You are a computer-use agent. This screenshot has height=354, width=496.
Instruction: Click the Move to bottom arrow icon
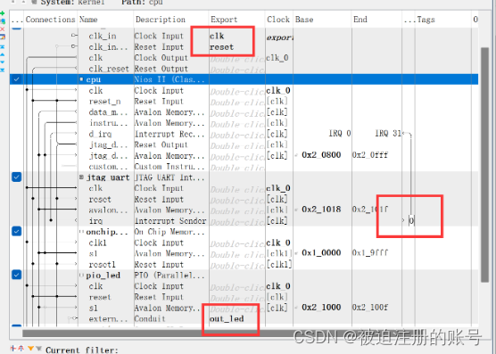(x=2, y=70)
